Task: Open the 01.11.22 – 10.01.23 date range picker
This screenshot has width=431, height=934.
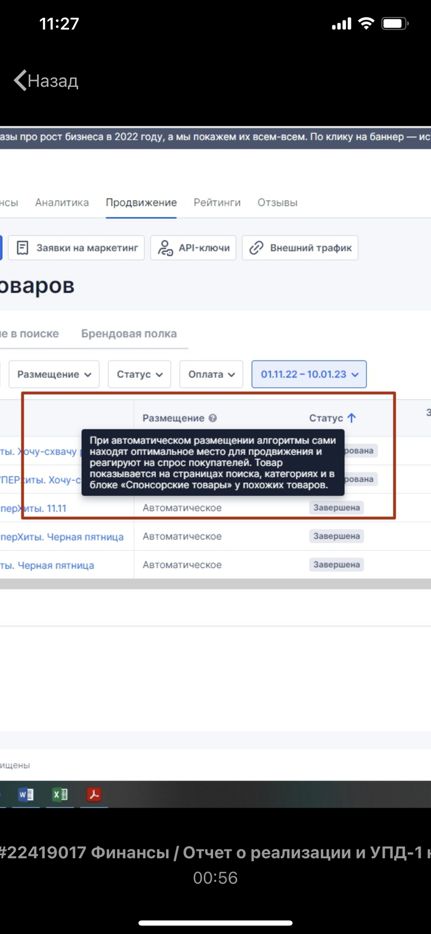Action: (309, 374)
